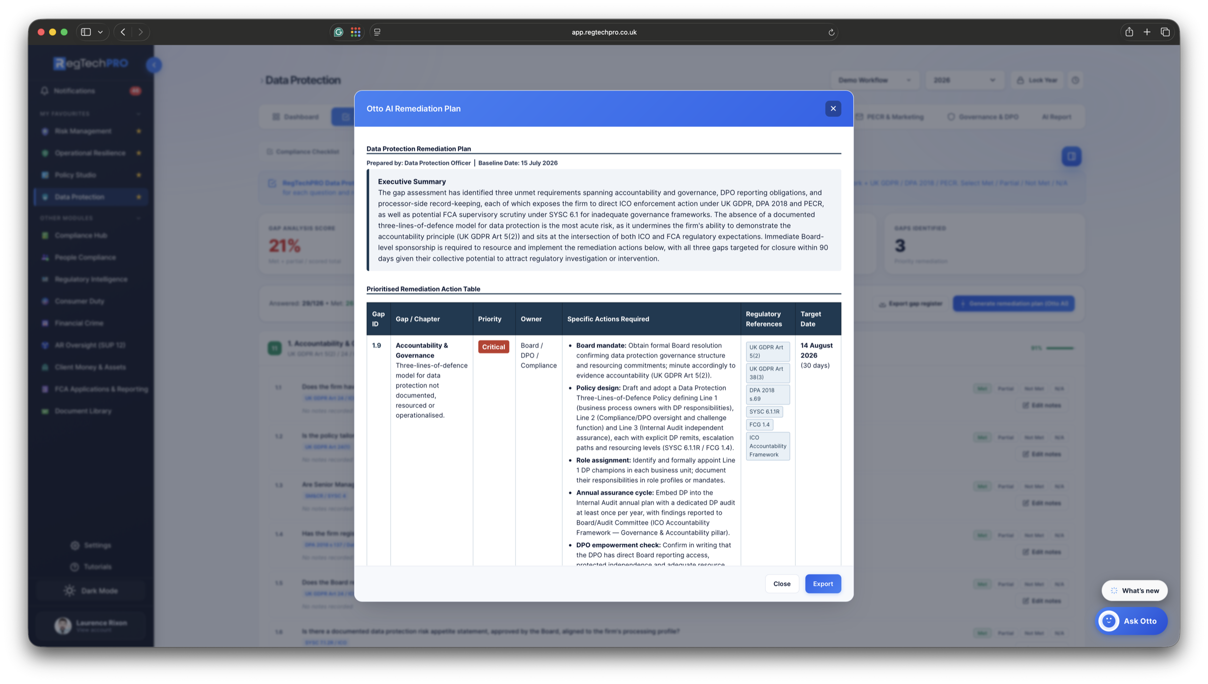Collapse the My Favourites section chevron
1208x684 pixels.
[x=138, y=114]
